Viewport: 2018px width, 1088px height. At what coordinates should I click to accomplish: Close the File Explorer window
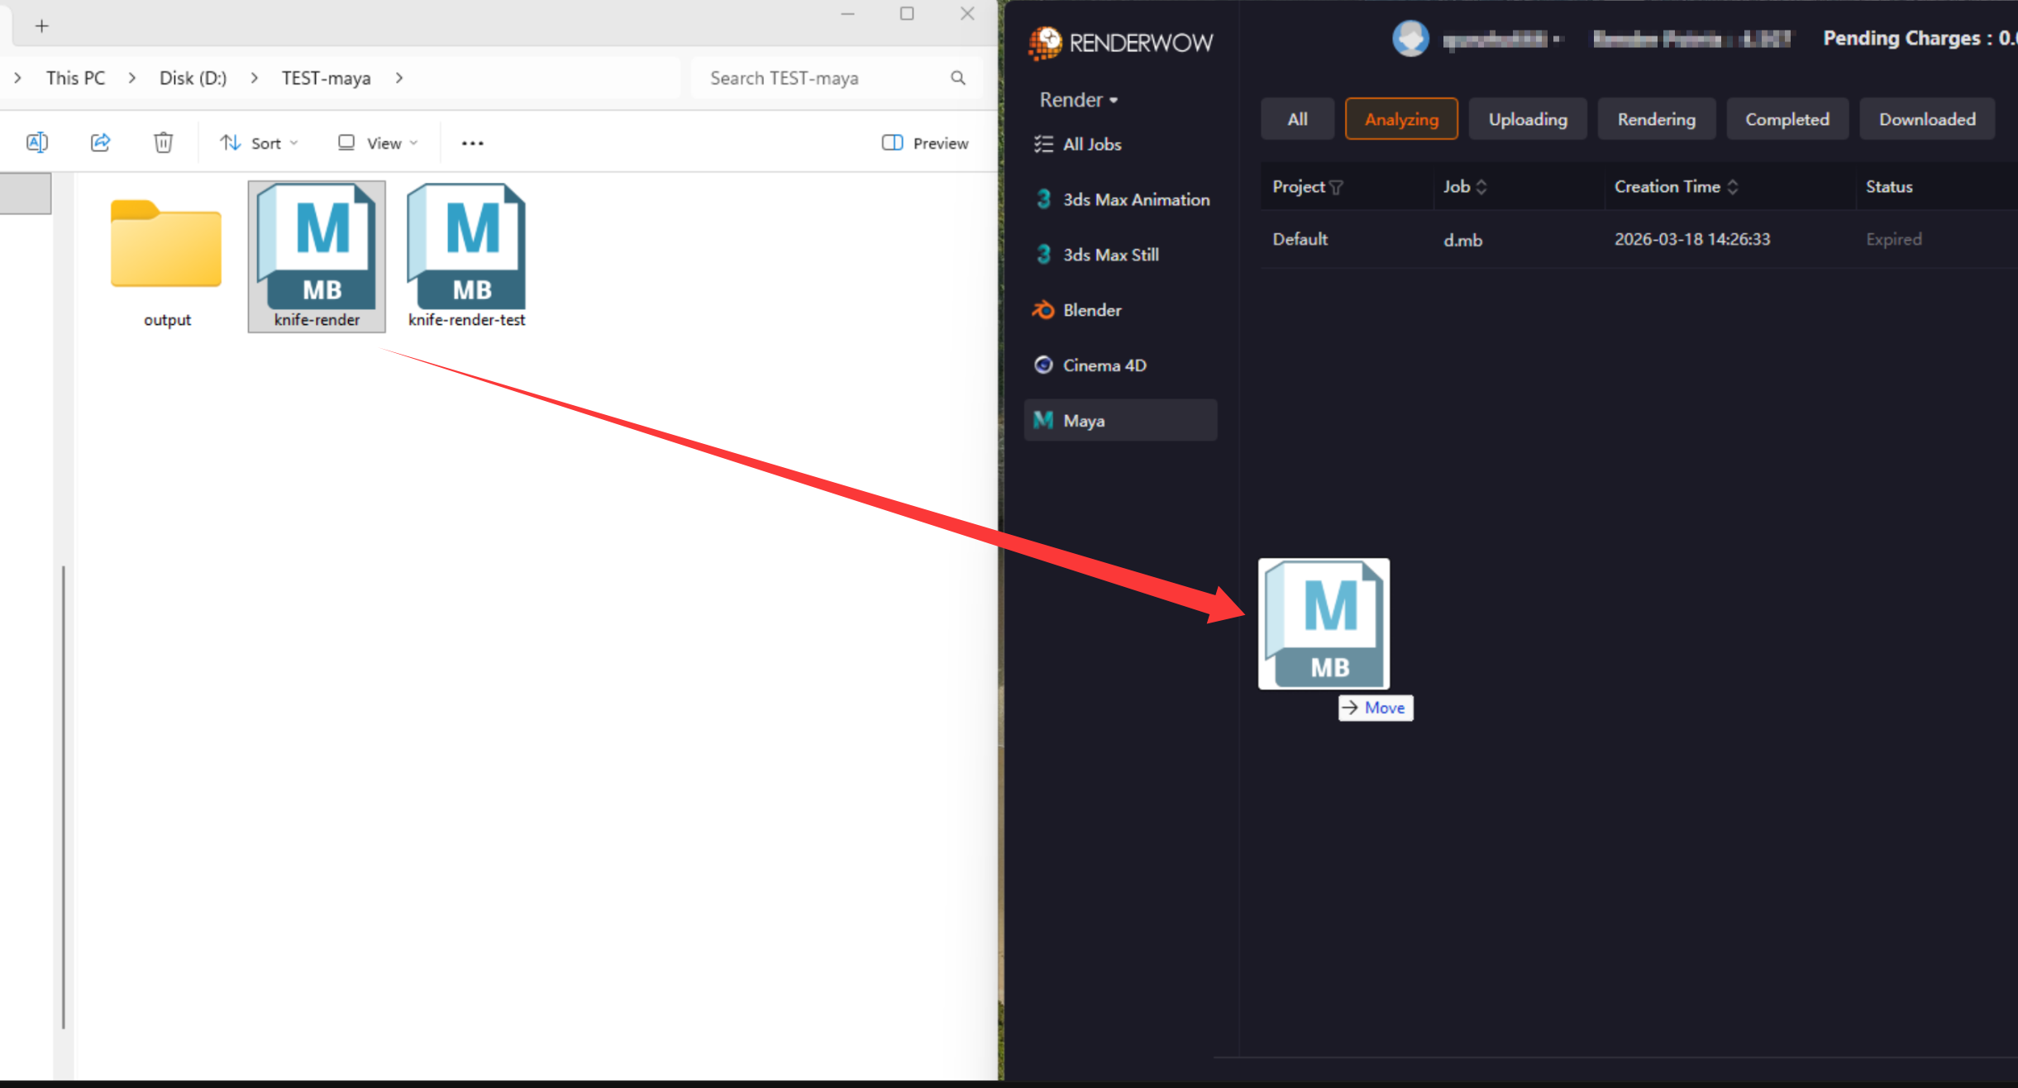pos(967,14)
